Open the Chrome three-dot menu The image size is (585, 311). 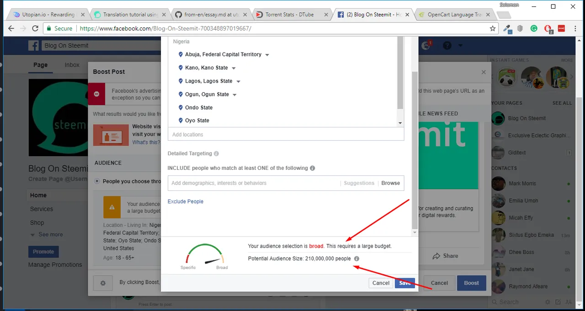(574, 28)
